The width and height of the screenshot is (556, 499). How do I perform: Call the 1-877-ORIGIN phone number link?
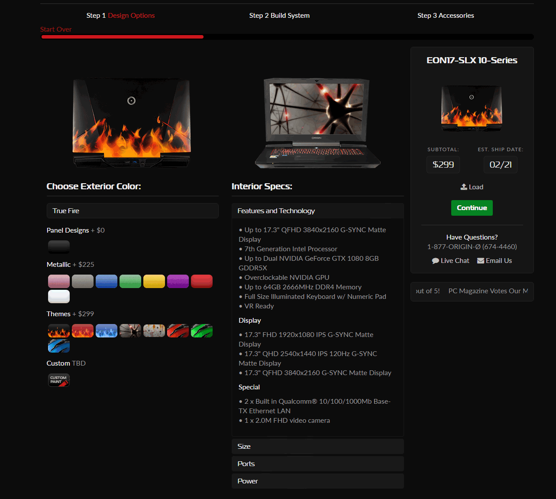472,247
